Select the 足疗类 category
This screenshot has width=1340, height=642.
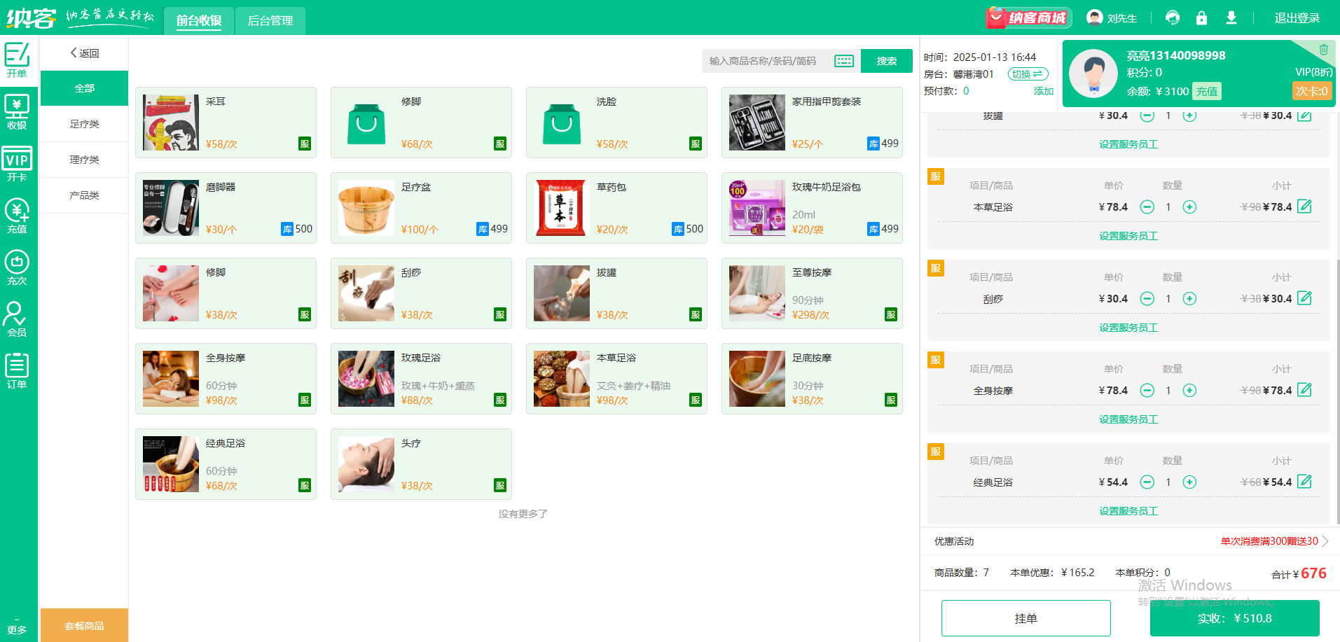(x=84, y=124)
